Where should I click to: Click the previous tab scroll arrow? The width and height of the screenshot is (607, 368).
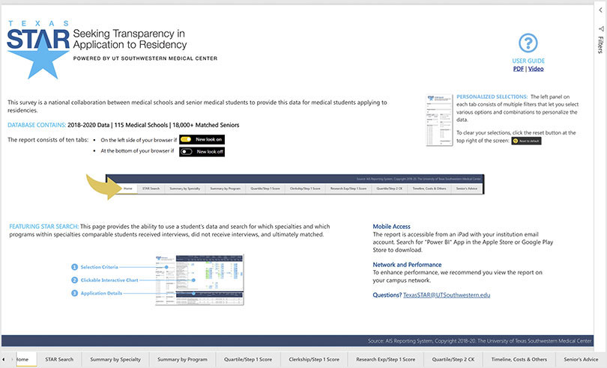point(4,360)
